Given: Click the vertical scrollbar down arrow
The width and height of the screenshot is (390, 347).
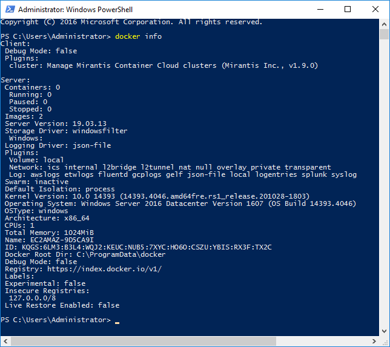Looking at the screenshot, I should coord(385,331).
